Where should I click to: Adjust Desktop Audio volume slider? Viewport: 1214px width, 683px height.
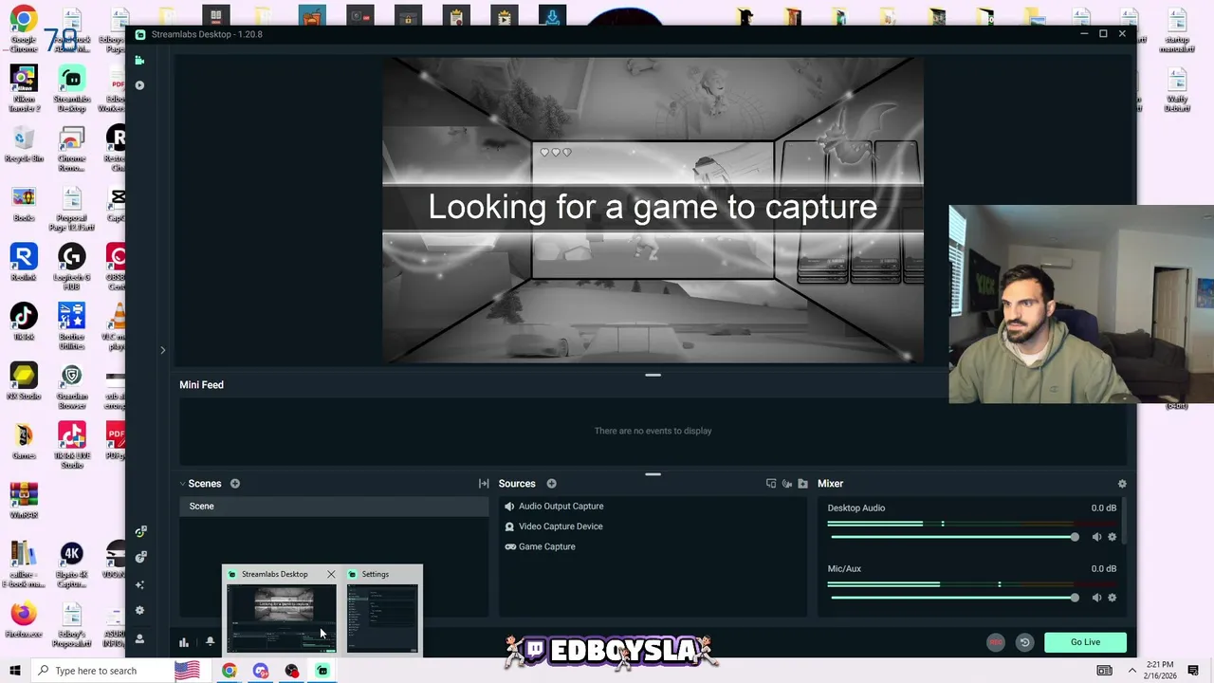pyautogui.click(x=953, y=537)
